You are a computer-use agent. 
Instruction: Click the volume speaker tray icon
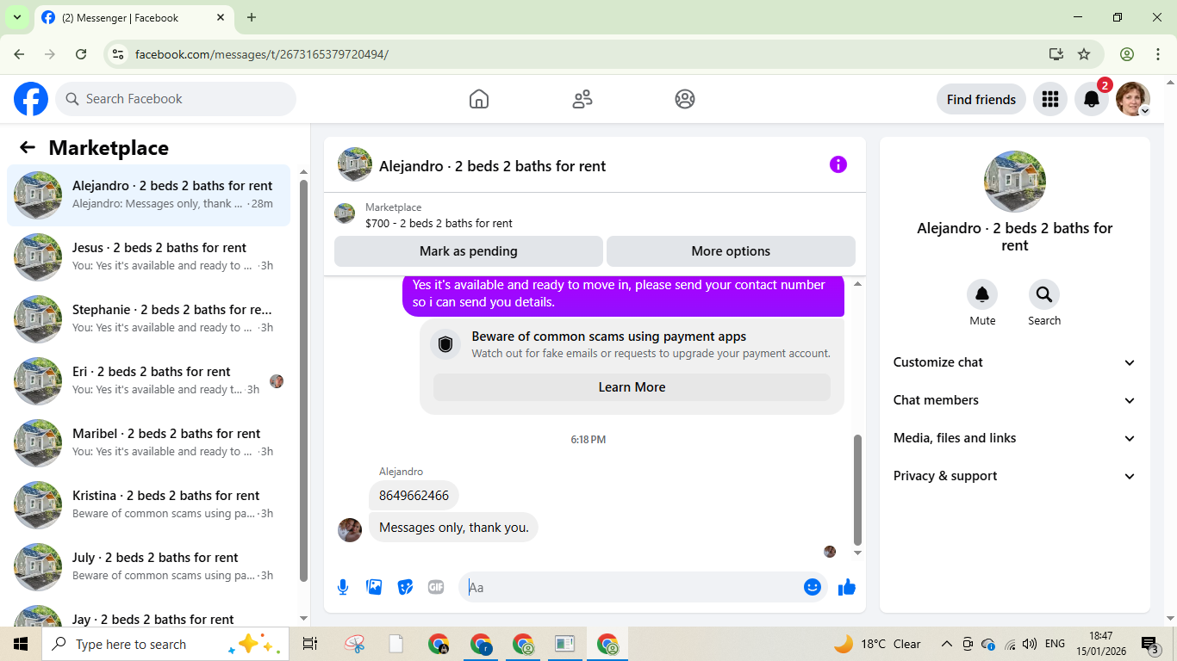click(x=1030, y=644)
